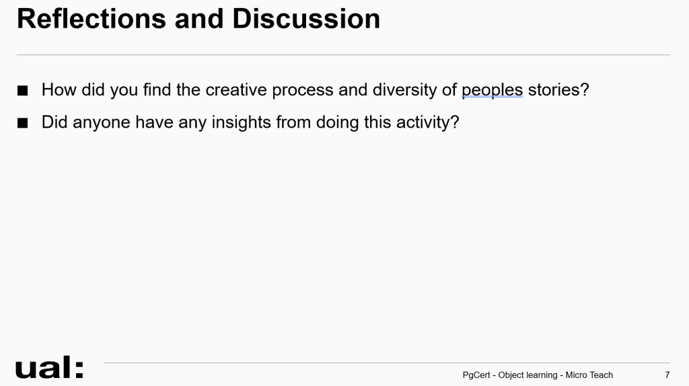Click the slide number 7

pos(667,375)
